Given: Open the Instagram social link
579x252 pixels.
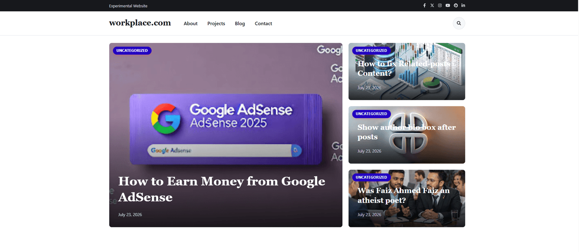Looking at the screenshot, I should click(x=440, y=5).
